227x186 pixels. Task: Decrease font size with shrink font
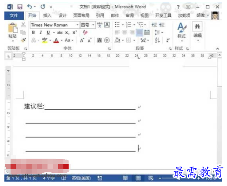coord(89,40)
